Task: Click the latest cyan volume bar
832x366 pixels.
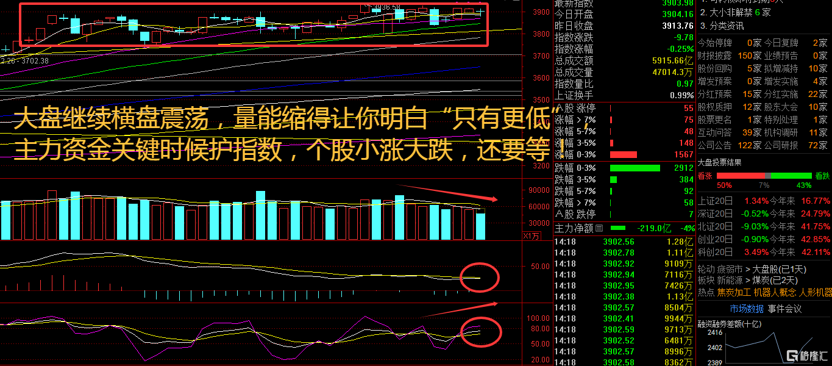Action: [480, 226]
